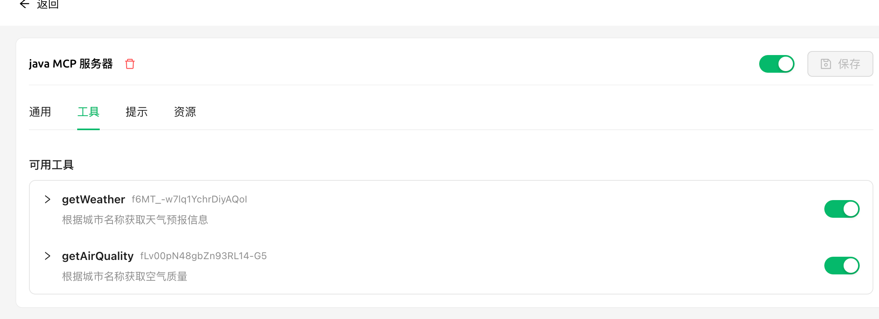Click the getWeather tool name
Screen dimensions: 879x319
coord(93,199)
